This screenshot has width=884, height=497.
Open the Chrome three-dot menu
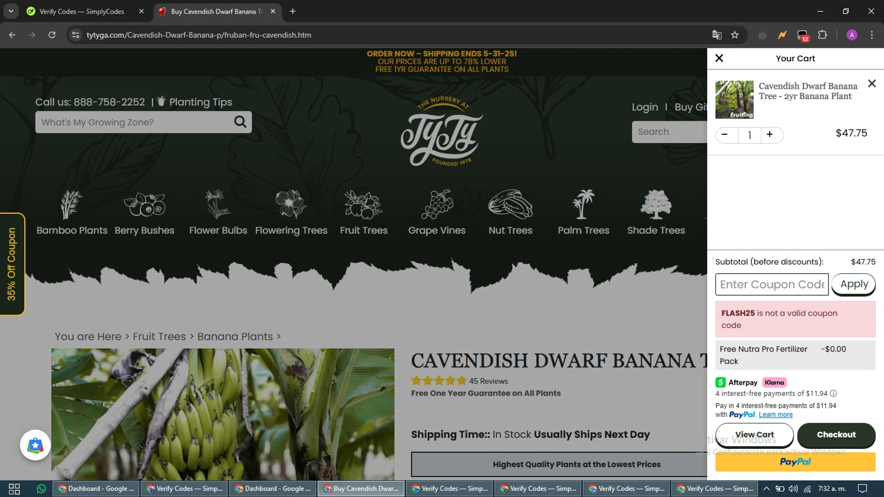click(872, 35)
